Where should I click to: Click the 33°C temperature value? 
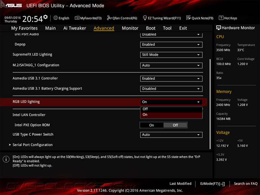pos(240,50)
